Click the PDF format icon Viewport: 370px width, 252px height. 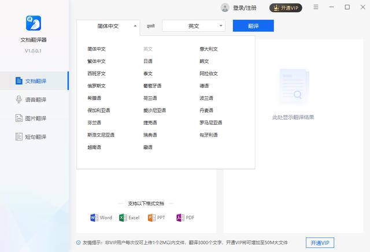[180, 217]
